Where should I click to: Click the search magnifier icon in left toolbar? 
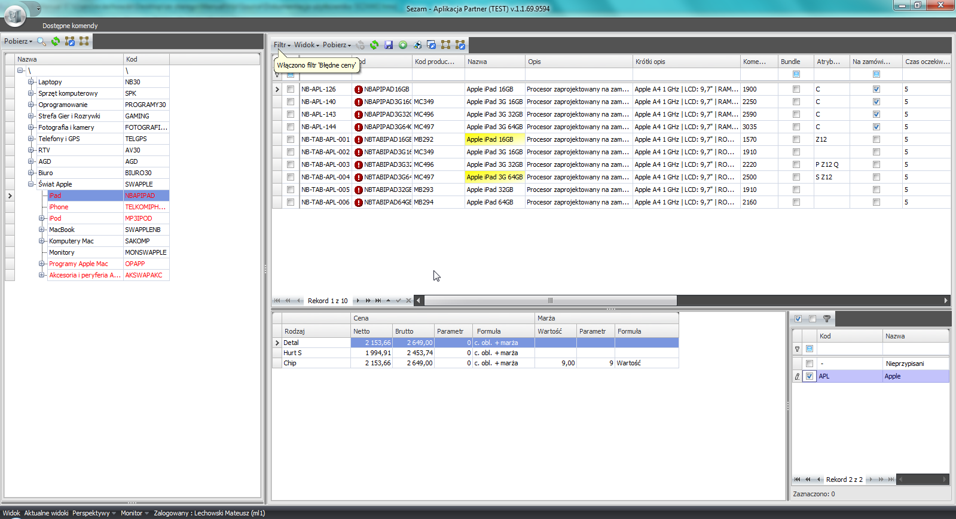pyautogui.click(x=41, y=41)
